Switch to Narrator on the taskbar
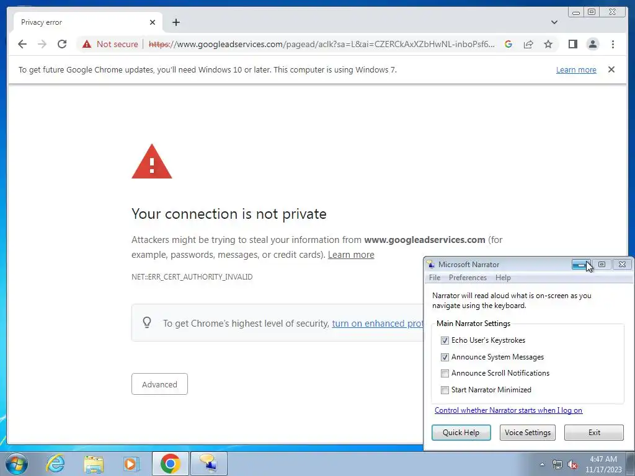635x476 pixels. tap(209, 464)
